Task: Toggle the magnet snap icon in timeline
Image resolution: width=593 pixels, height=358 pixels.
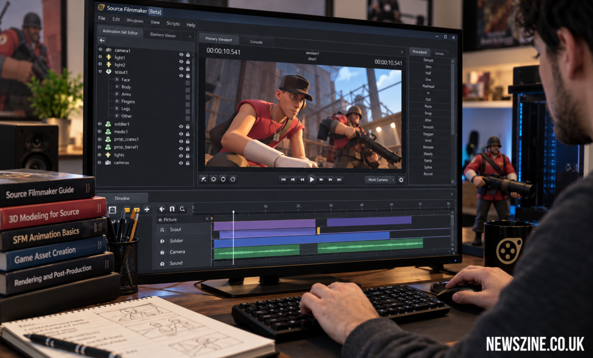Action: tap(172, 209)
